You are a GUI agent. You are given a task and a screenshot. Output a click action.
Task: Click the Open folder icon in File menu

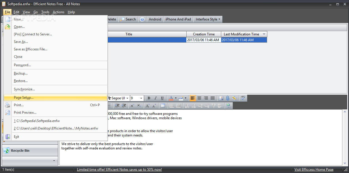[x=7, y=27]
